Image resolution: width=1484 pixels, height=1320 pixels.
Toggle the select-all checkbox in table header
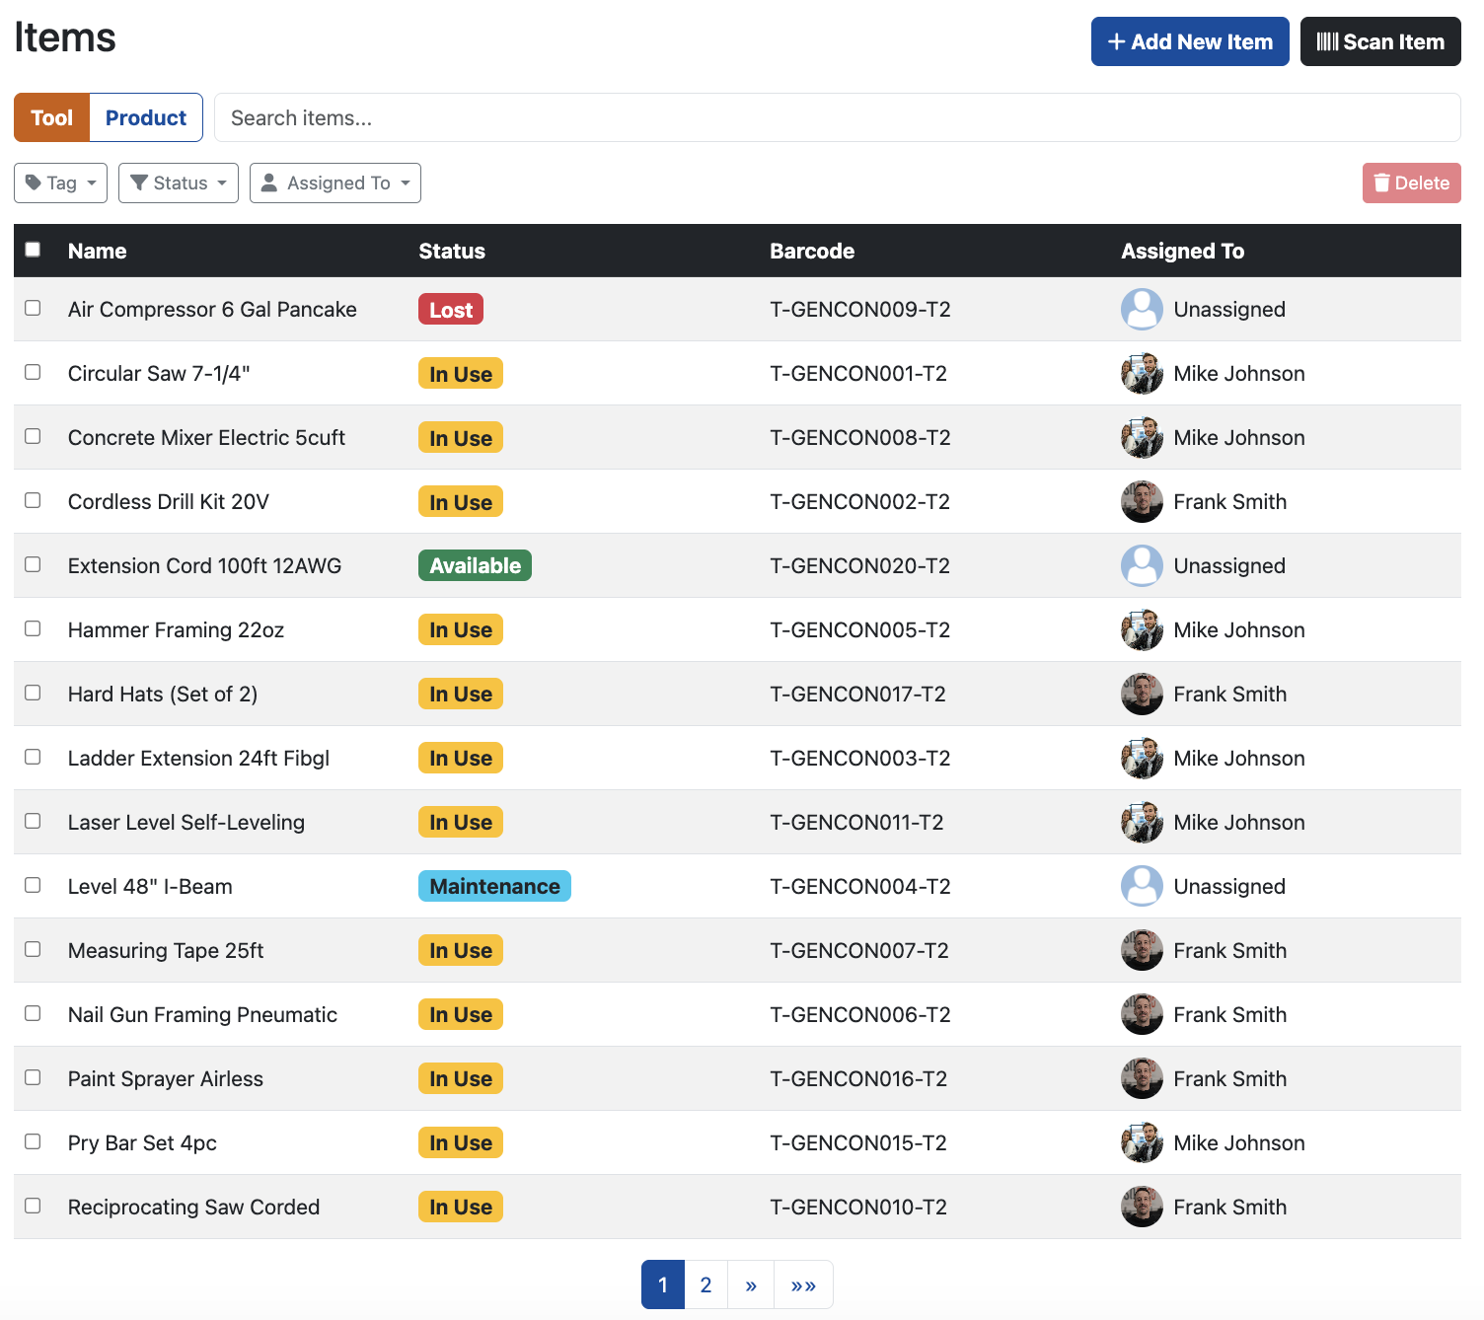pos(33,250)
